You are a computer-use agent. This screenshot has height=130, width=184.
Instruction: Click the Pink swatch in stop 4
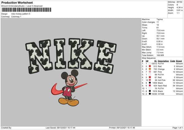[x=150, y=71]
